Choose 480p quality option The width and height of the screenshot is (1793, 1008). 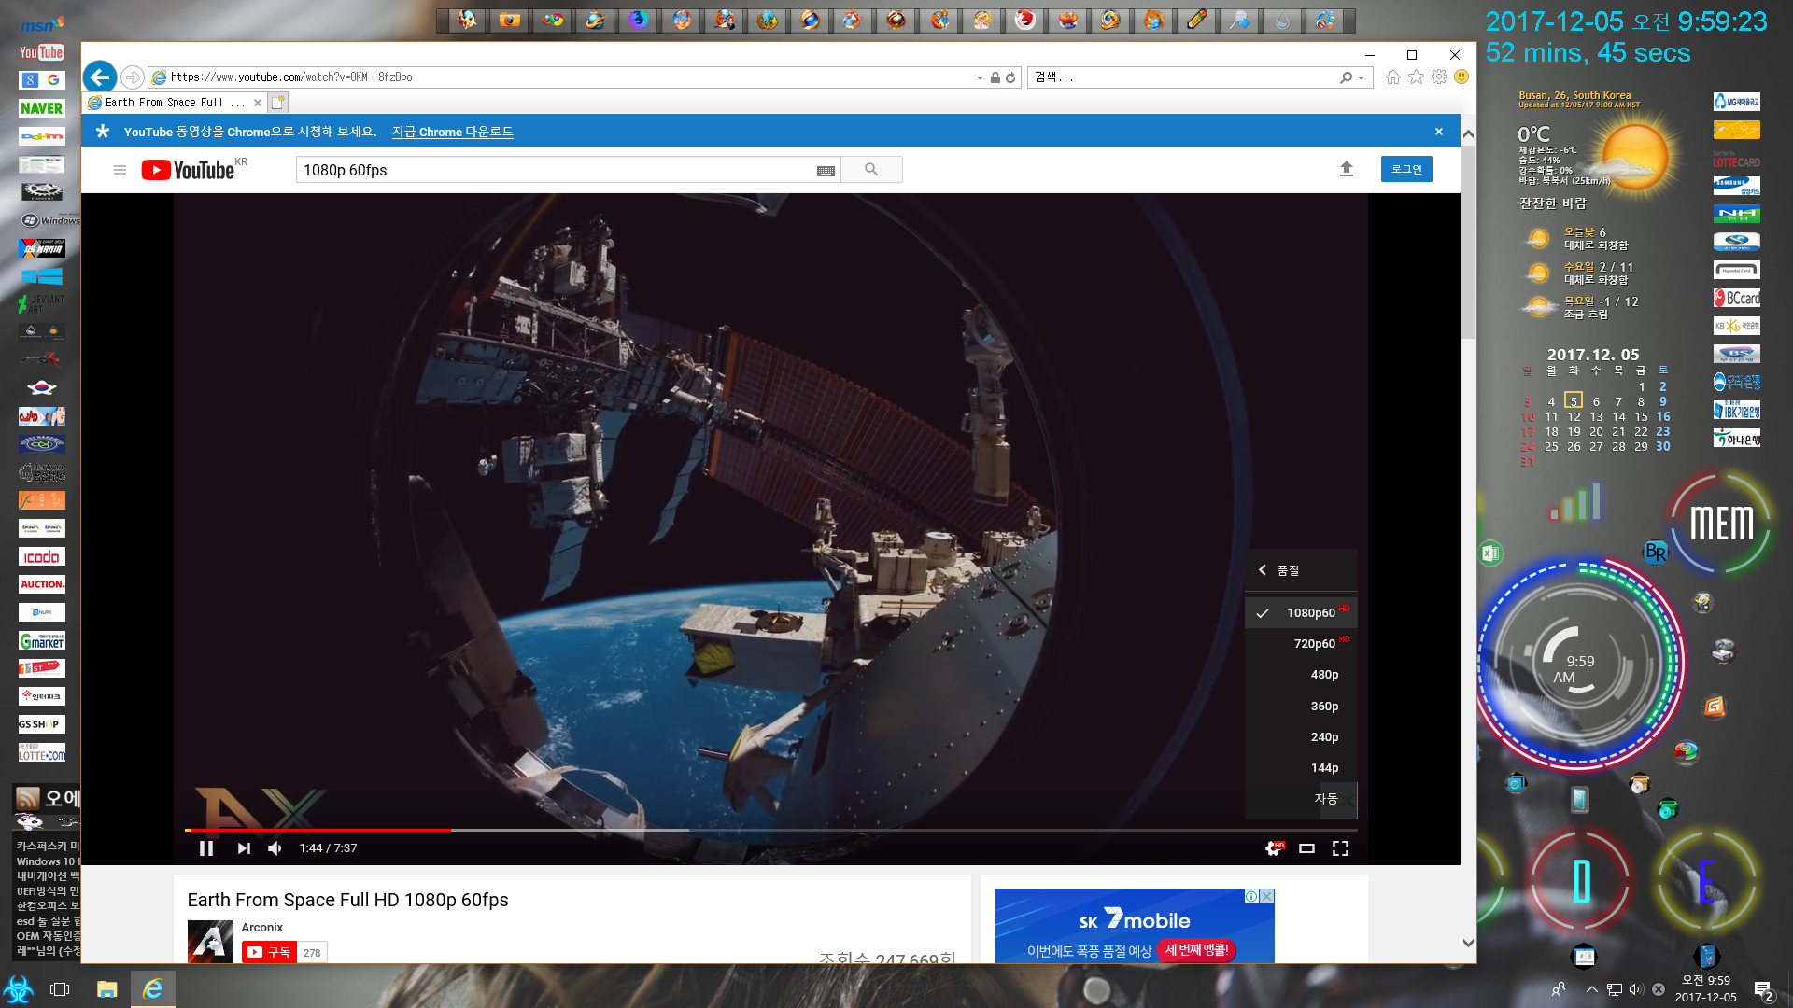point(1301,675)
